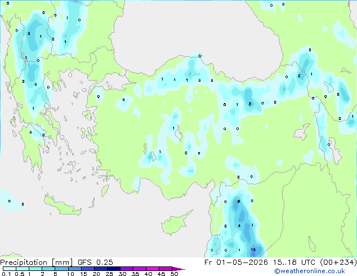This screenshot has width=357, height=276.
Task: Click the '20' legend scale label
Action: pyautogui.click(x=96, y=274)
